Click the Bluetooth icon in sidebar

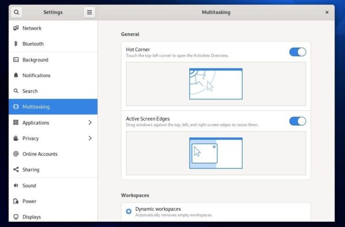[16, 44]
